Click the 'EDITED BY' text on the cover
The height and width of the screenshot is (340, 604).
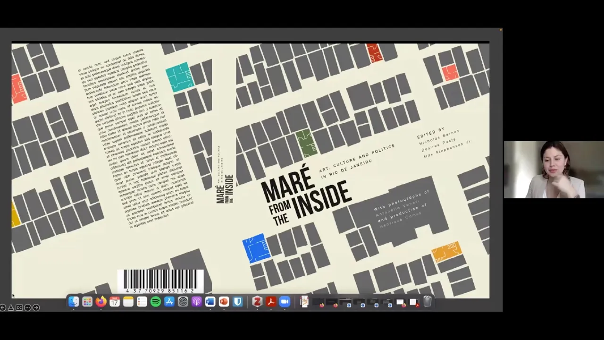(431, 132)
